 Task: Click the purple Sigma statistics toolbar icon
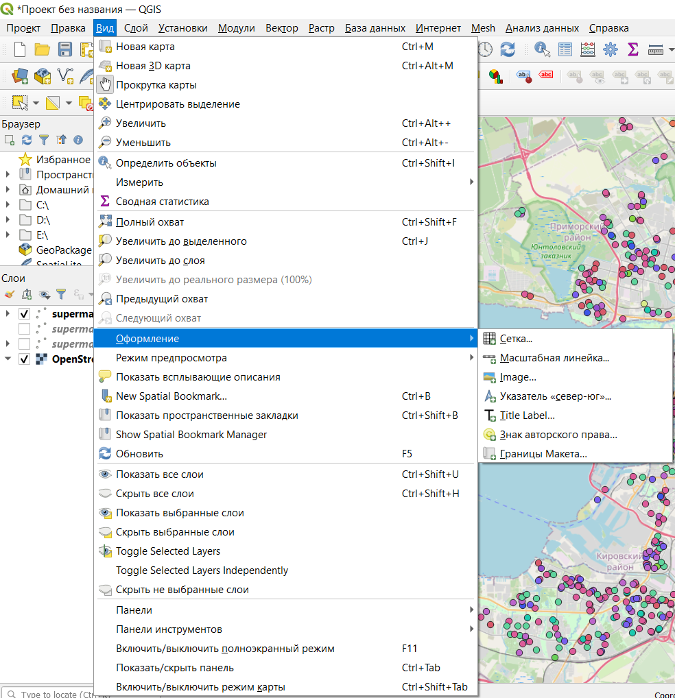click(632, 49)
